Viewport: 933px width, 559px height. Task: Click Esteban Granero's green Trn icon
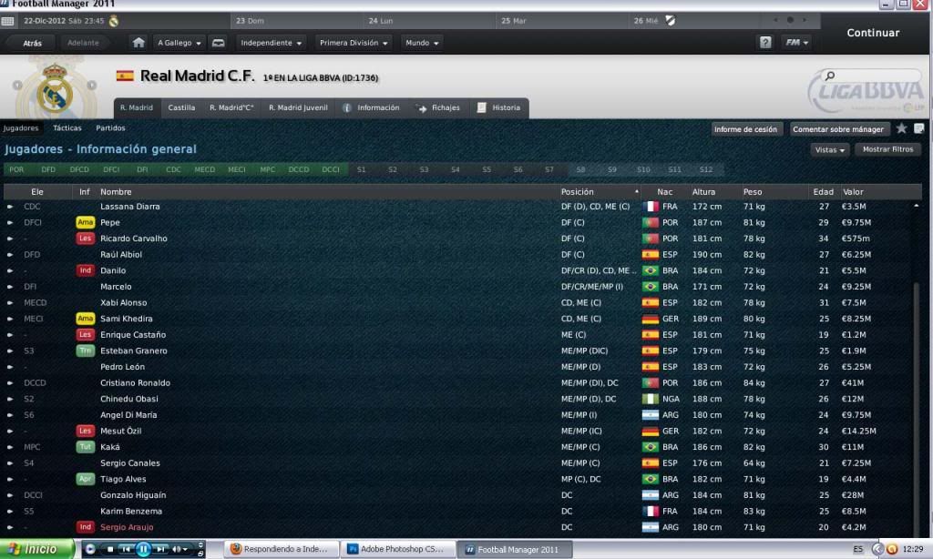click(85, 351)
